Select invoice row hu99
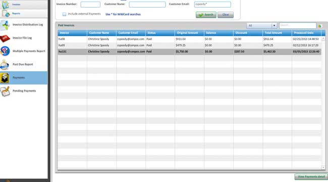Viewport: 328px width, 182px height. pyautogui.click(x=190, y=45)
